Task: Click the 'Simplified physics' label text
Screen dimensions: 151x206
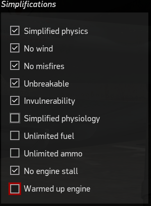Action: (56, 32)
